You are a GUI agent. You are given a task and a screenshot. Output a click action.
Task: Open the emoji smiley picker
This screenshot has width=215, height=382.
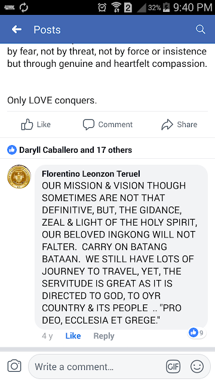coord(197,366)
